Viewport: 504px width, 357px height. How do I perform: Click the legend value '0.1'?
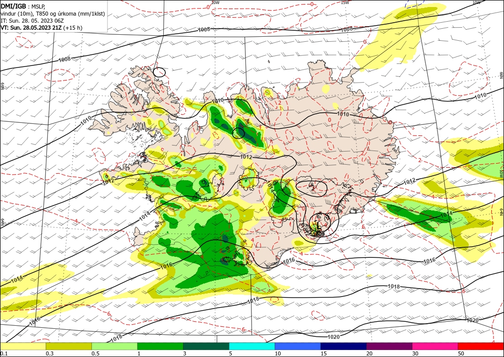click(x=4, y=353)
